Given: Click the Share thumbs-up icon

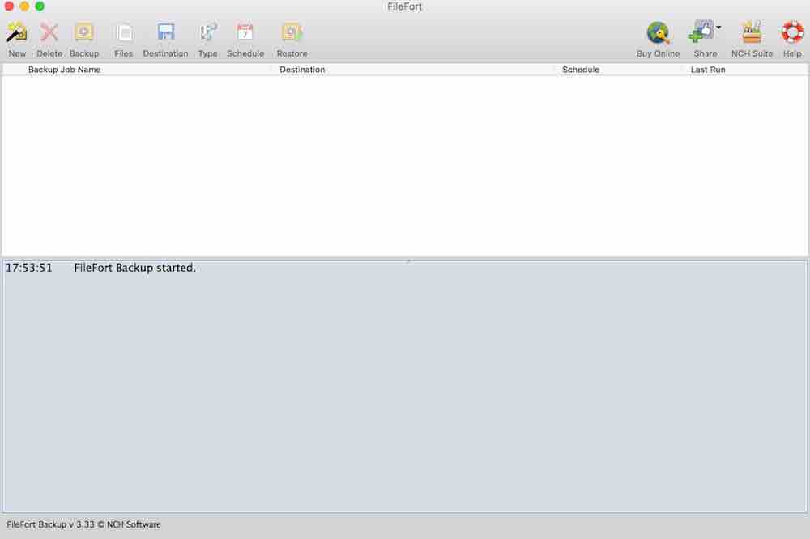Looking at the screenshot, I should (701, 32).
